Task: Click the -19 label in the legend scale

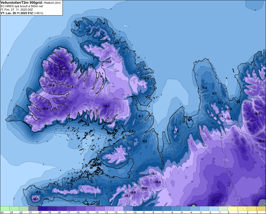Action: tap(49, 212)
